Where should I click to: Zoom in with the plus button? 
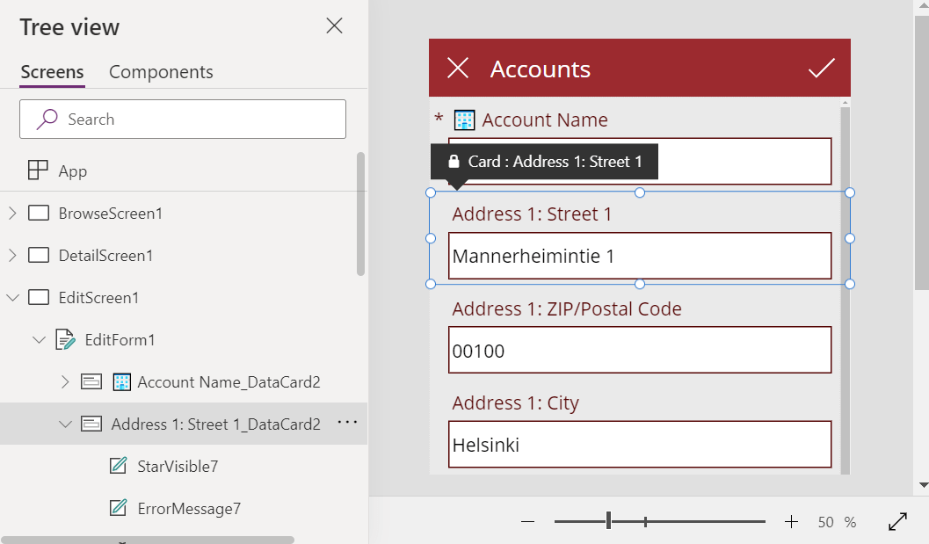(792, 521)
